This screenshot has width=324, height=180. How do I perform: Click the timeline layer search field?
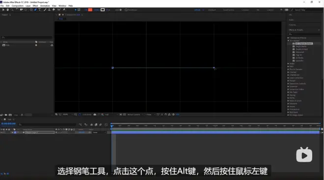point(47,124)
